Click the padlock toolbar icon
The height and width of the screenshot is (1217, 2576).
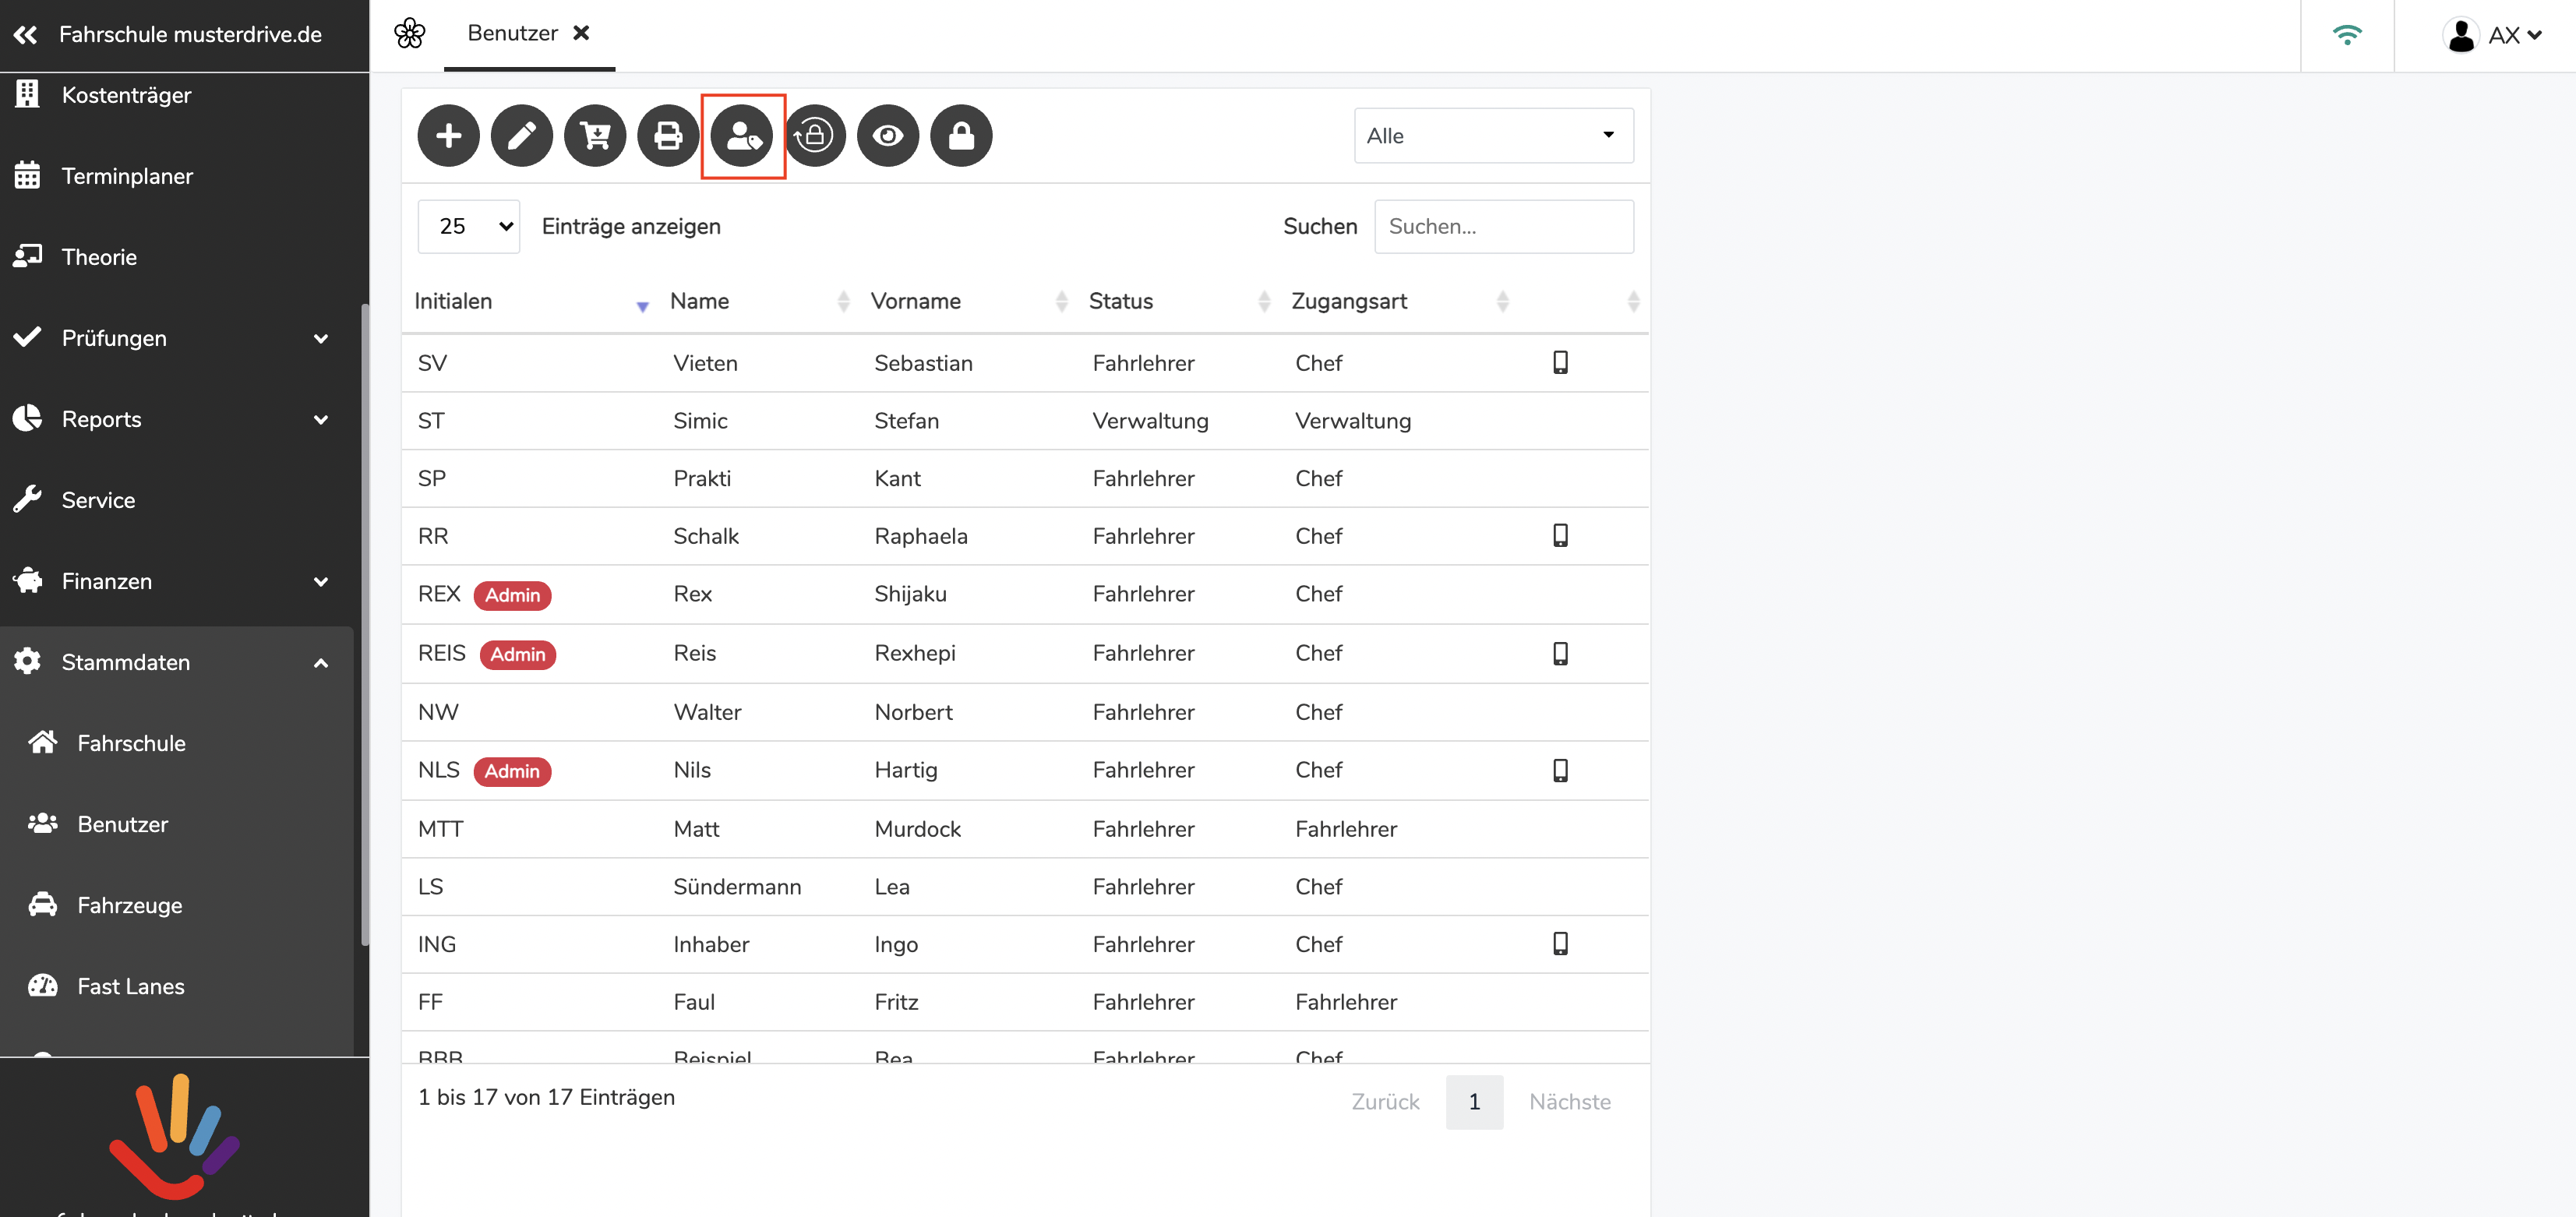(961, 135)
